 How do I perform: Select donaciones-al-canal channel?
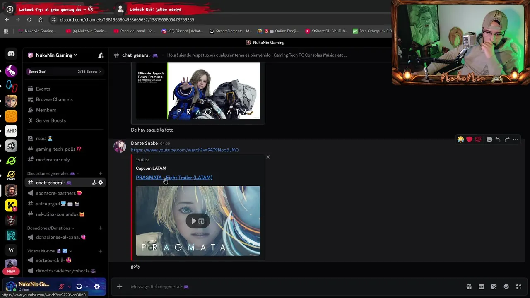(x=65, y=237)
